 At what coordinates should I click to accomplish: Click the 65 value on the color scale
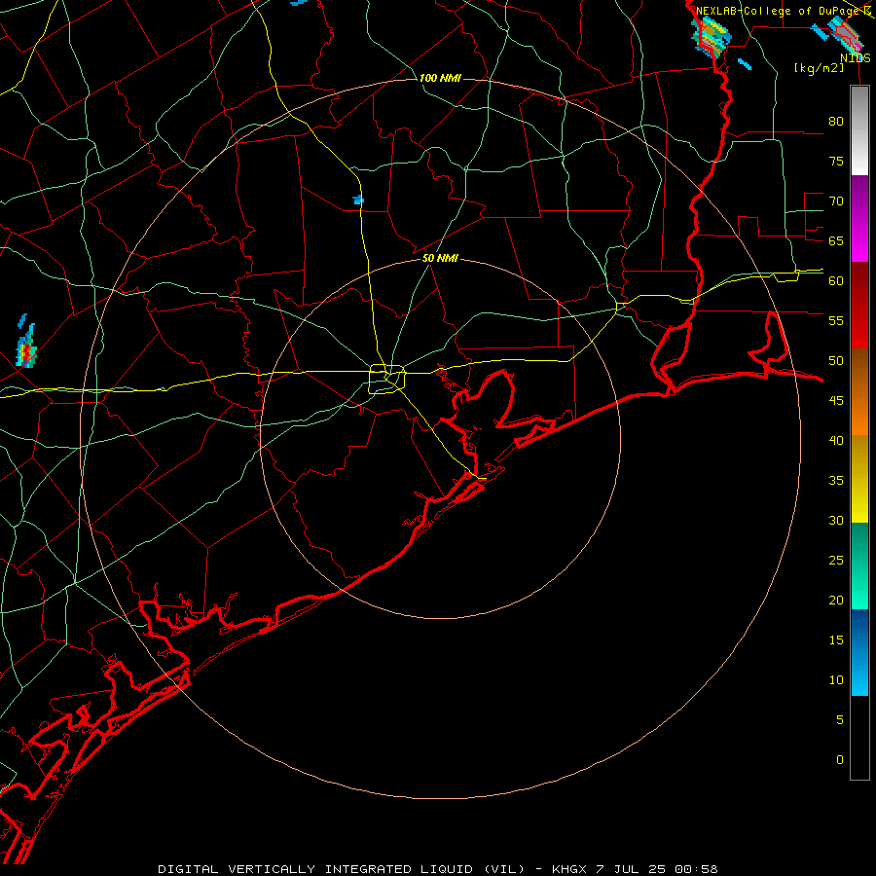tap(836, 240)
